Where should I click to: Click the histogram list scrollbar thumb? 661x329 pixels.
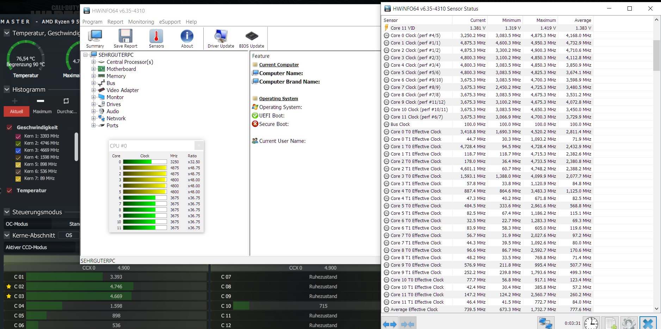pyautogui.click(x=76, y=147)
